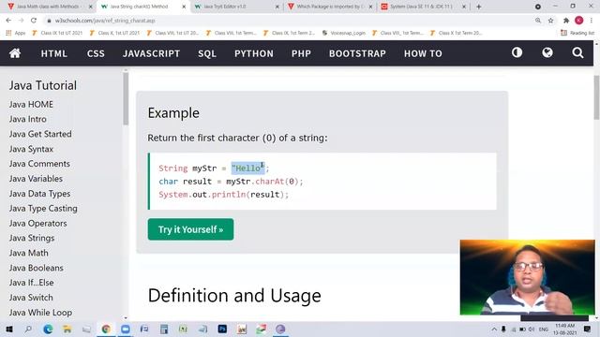Click Try it Yourself button
This screenshot has width=600, height=337.
(x=190, y=229)
